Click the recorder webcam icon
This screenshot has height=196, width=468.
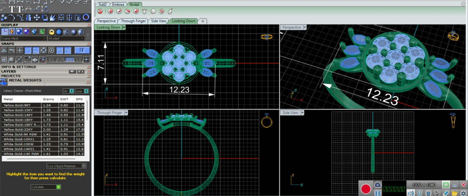(428, 193)
